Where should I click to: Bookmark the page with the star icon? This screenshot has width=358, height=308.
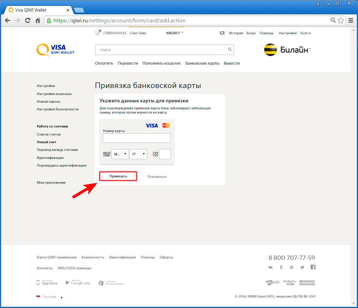[x=341, y=20]
